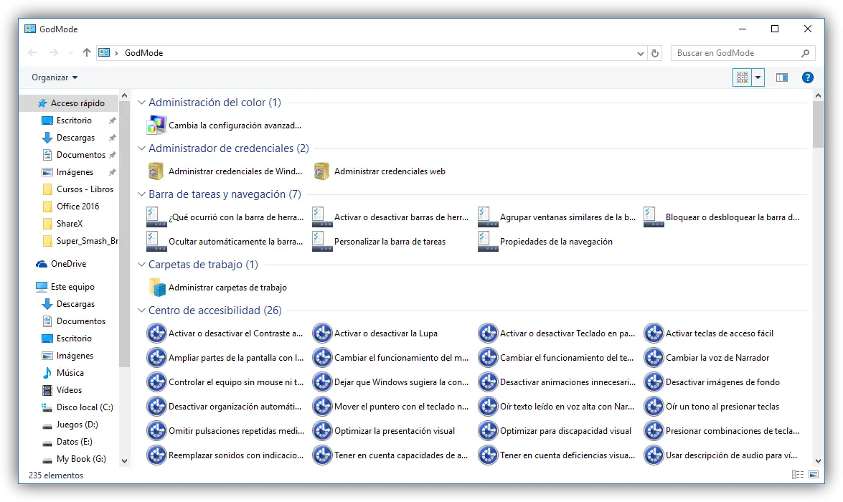Open My Book (G:) drive
Screen dimensions: 843x502
point(74,459)
